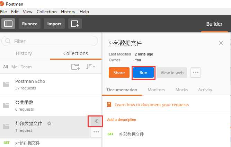The image size is (231, 147).
Task: Open the Mocks tab
Action: 181,90
